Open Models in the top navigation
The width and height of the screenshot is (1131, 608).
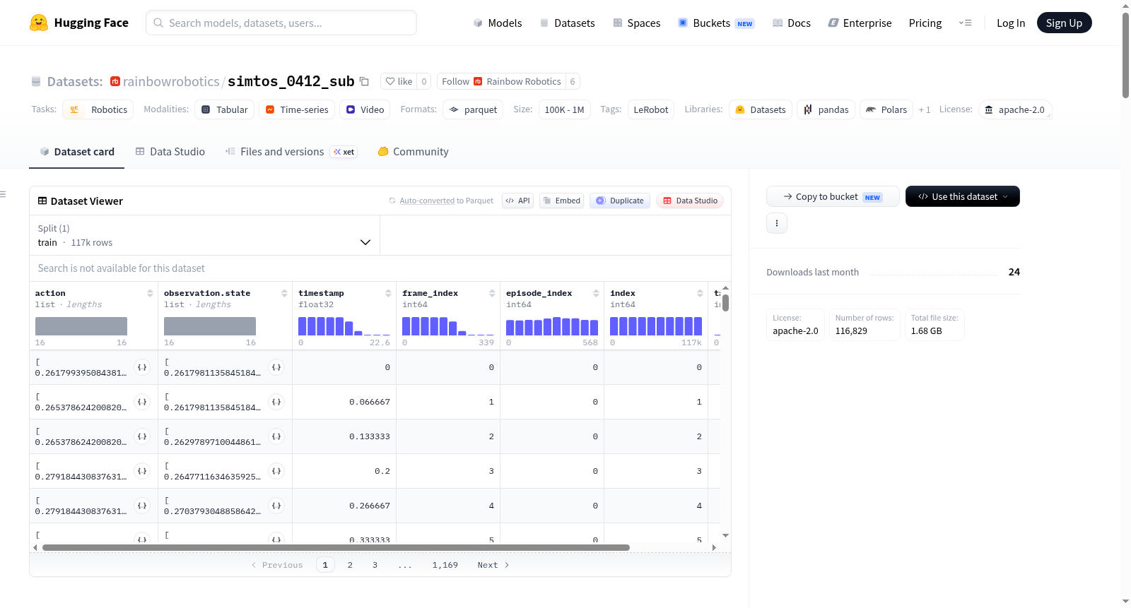[x=498, y=23]
